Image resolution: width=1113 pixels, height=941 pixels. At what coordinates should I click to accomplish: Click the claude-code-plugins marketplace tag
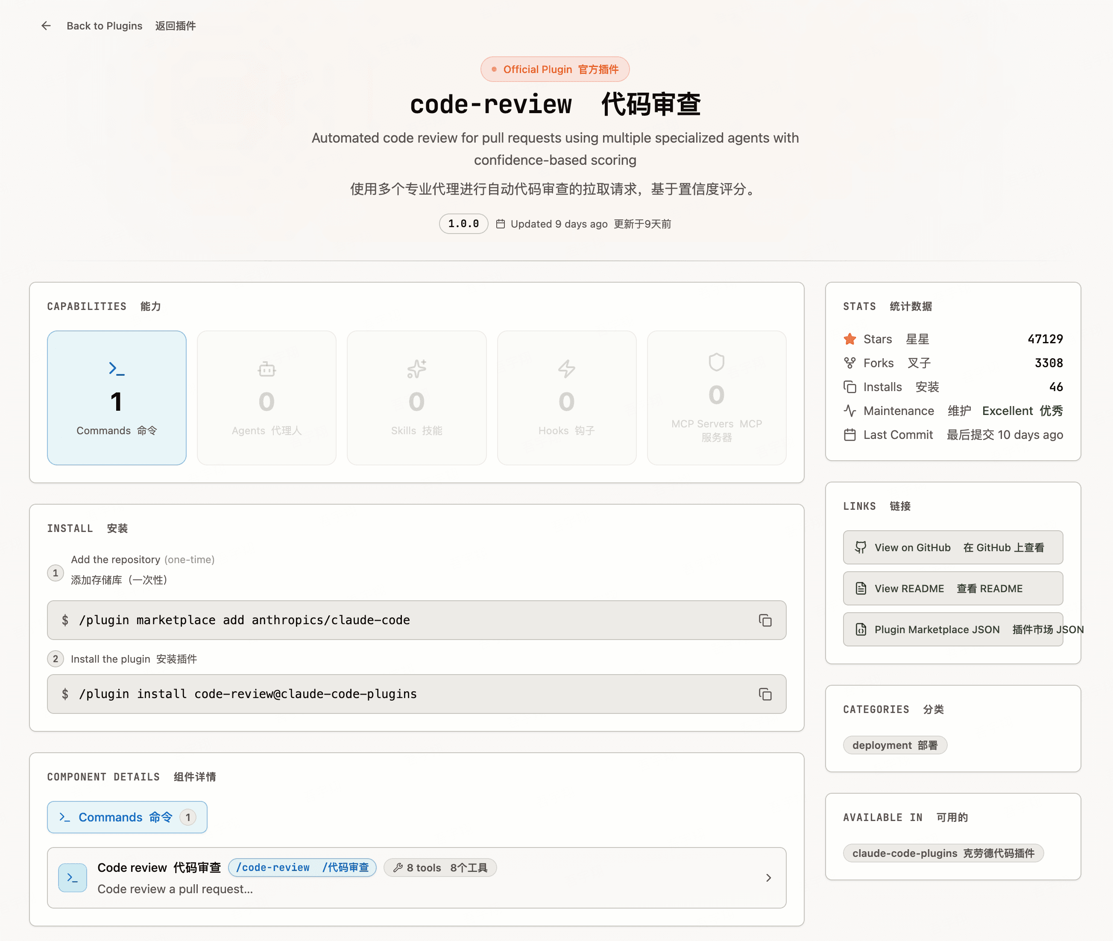[943, 853]
